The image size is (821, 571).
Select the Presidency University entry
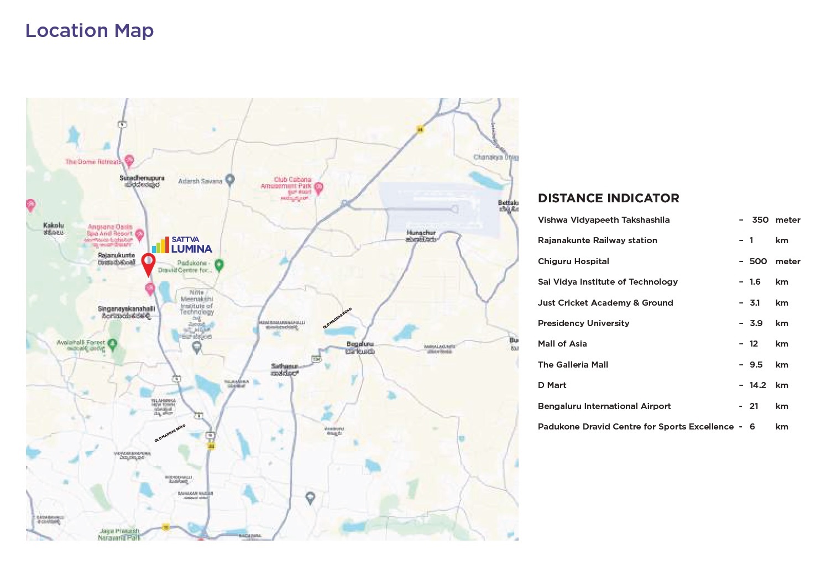(x=583, y=323)
